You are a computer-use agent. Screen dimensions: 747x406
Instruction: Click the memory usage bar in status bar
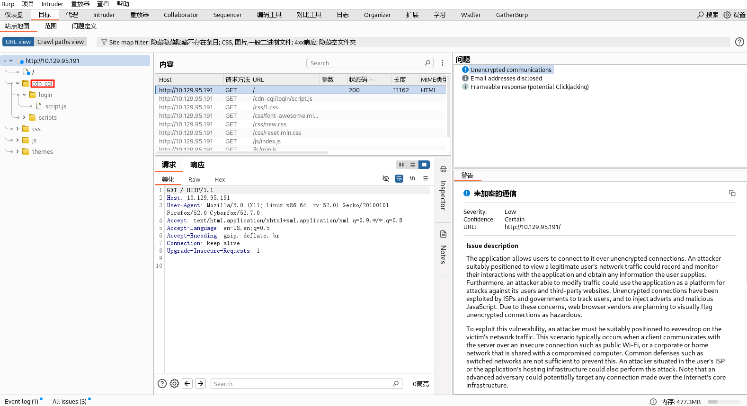pos(724,402)
